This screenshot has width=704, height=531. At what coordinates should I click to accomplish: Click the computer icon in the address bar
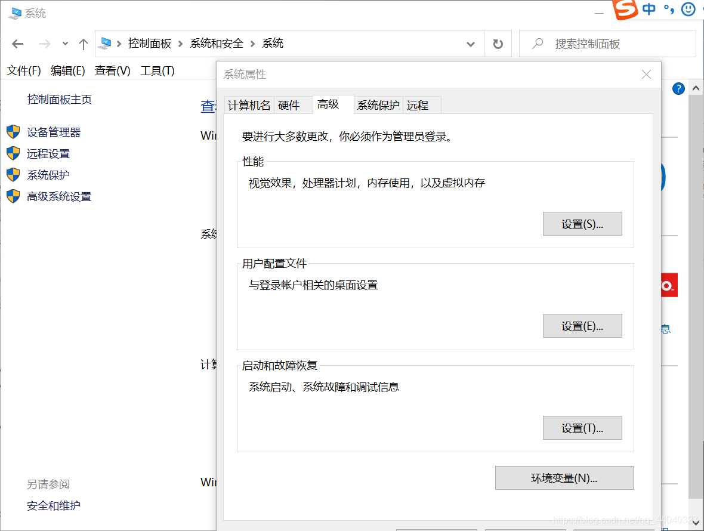click(x=105, y=43)
